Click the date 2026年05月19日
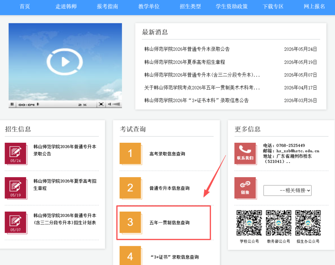The height and width of the screenshot is (265, 335). (x=300, y=62)
